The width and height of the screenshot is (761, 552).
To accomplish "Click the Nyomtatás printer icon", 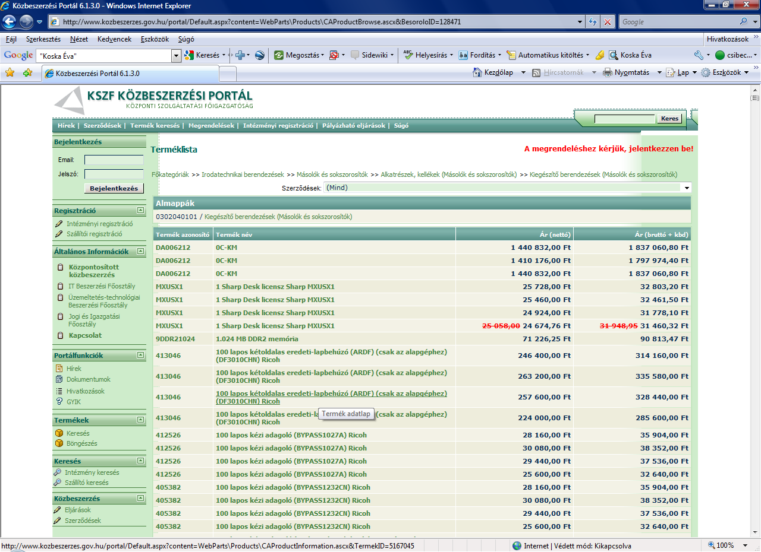I will coord(608,72).
